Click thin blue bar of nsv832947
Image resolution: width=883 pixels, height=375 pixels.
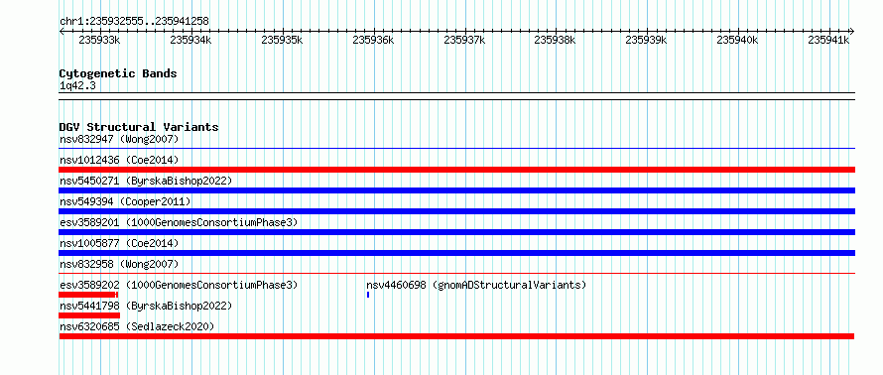(456, 149)
